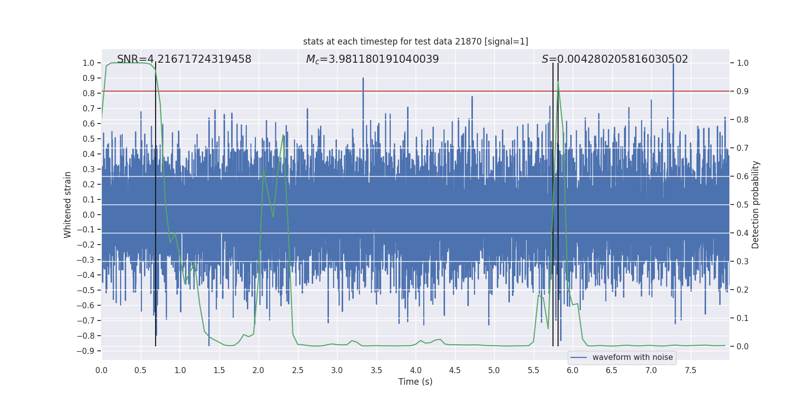Click the 0.1 tick on the Whitened strain axis
811x405 pixels.
pyautogui.click(x=88, y=200)
